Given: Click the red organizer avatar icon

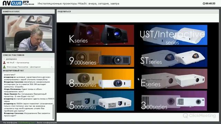Looking at the screenshot, I should click(4, 63).
